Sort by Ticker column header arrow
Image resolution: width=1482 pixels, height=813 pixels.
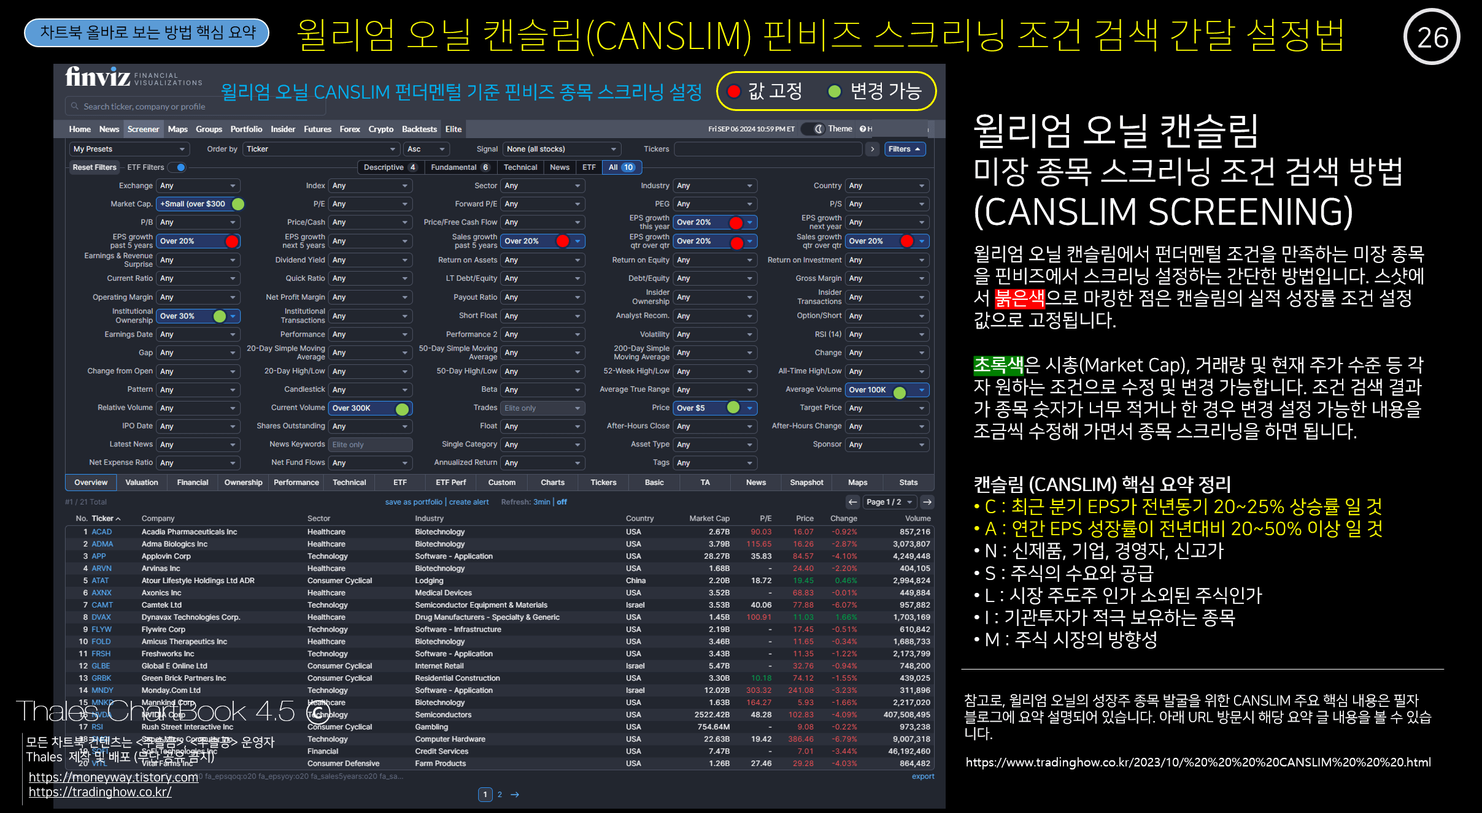click(118, 519)
